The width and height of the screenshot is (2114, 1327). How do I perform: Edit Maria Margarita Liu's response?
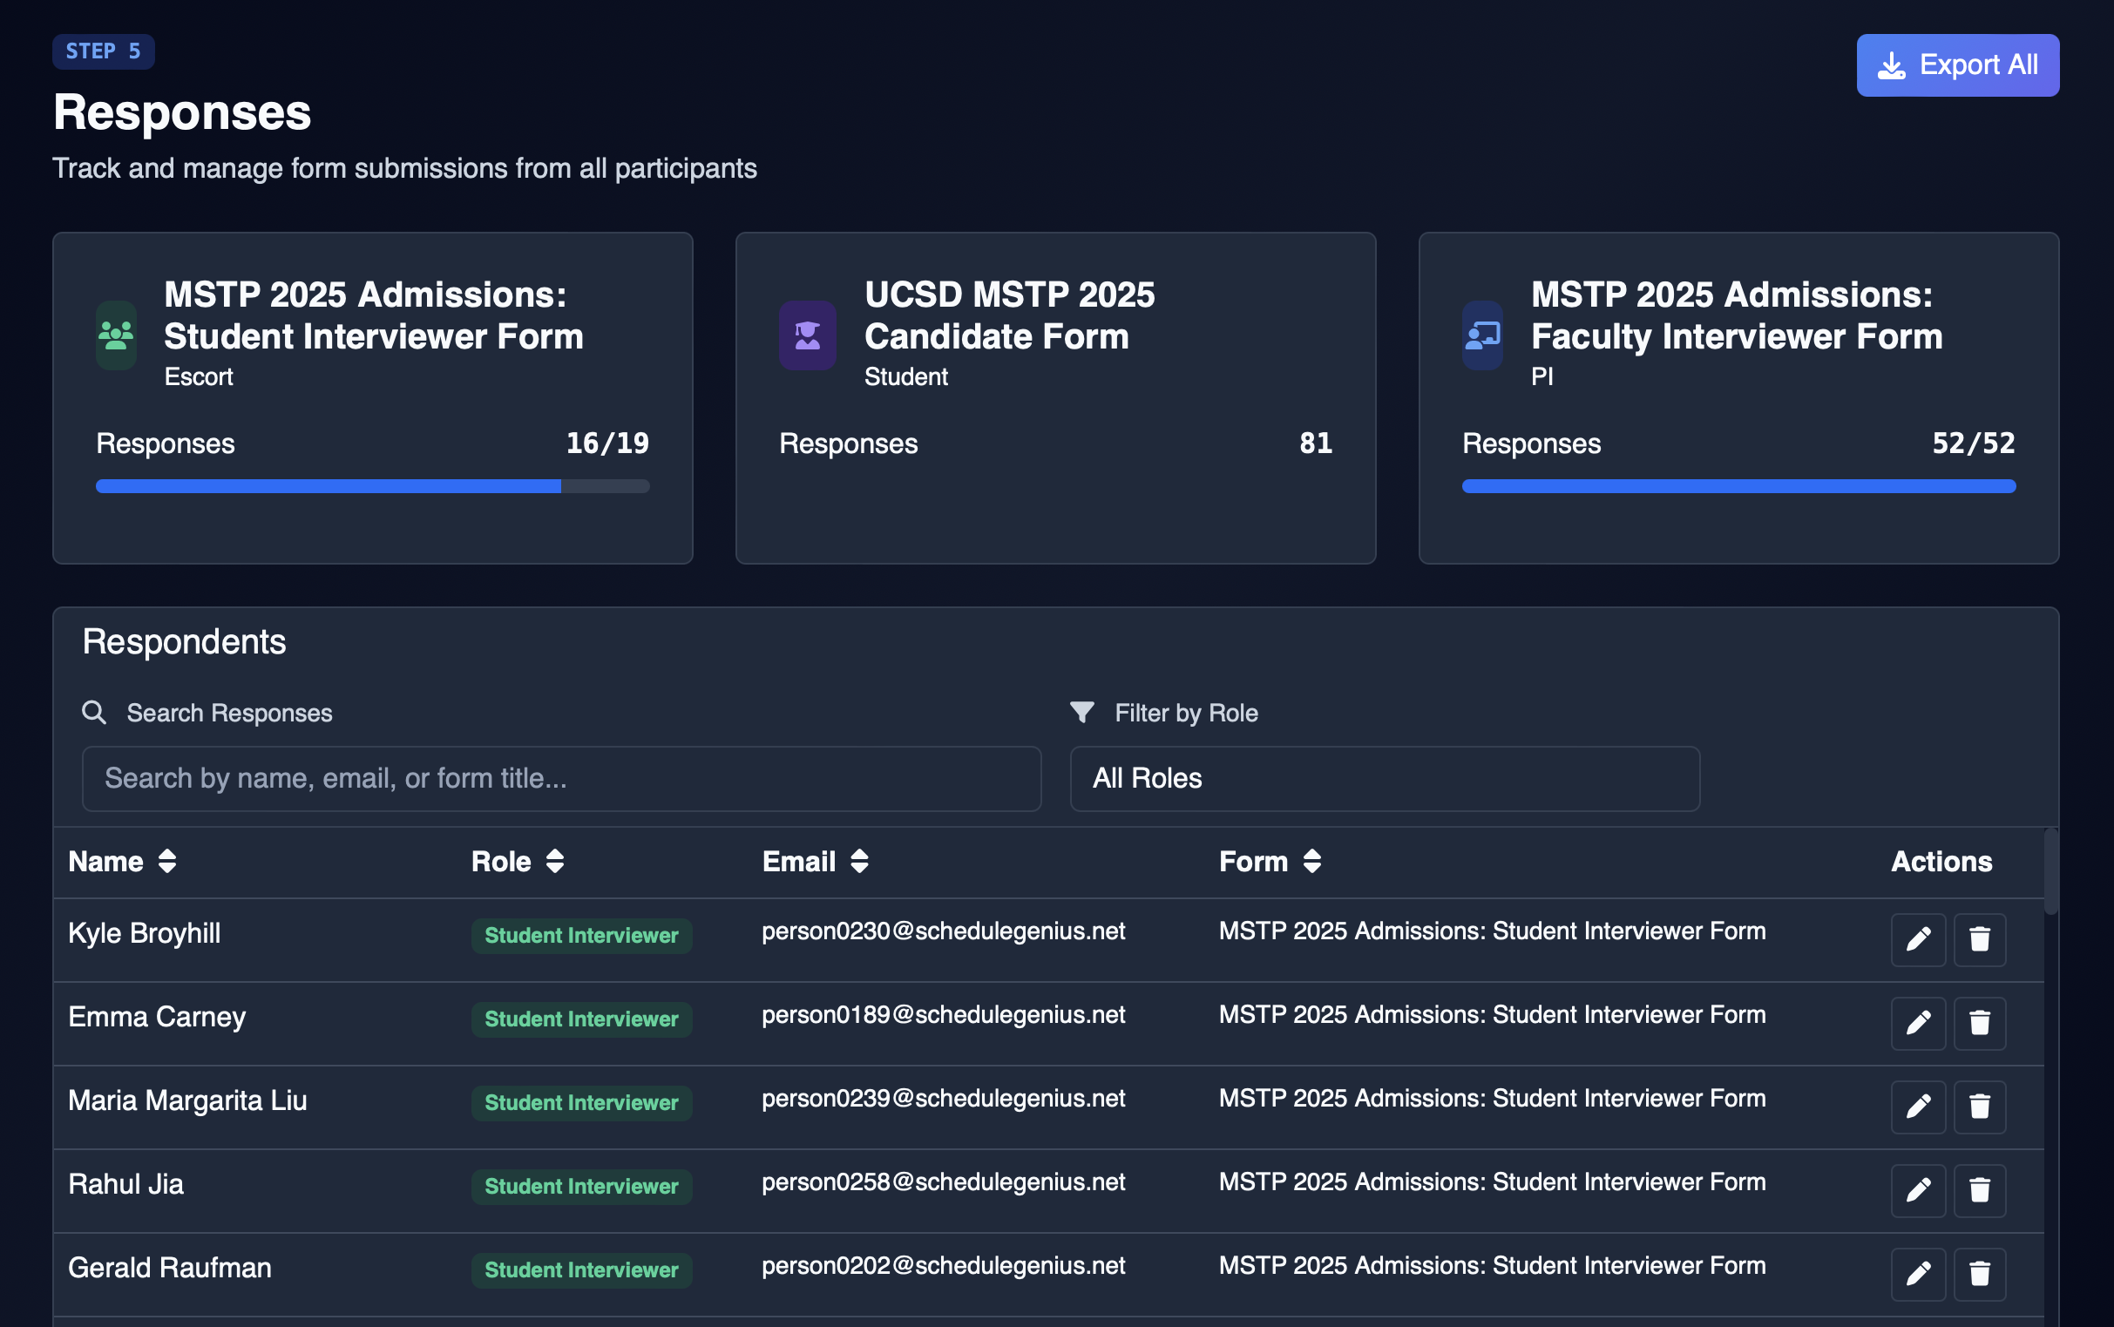click(x=1917, y=1107)
